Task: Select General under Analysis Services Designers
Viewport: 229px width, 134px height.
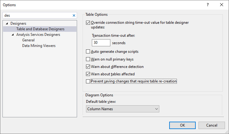Action: (28, 40)
